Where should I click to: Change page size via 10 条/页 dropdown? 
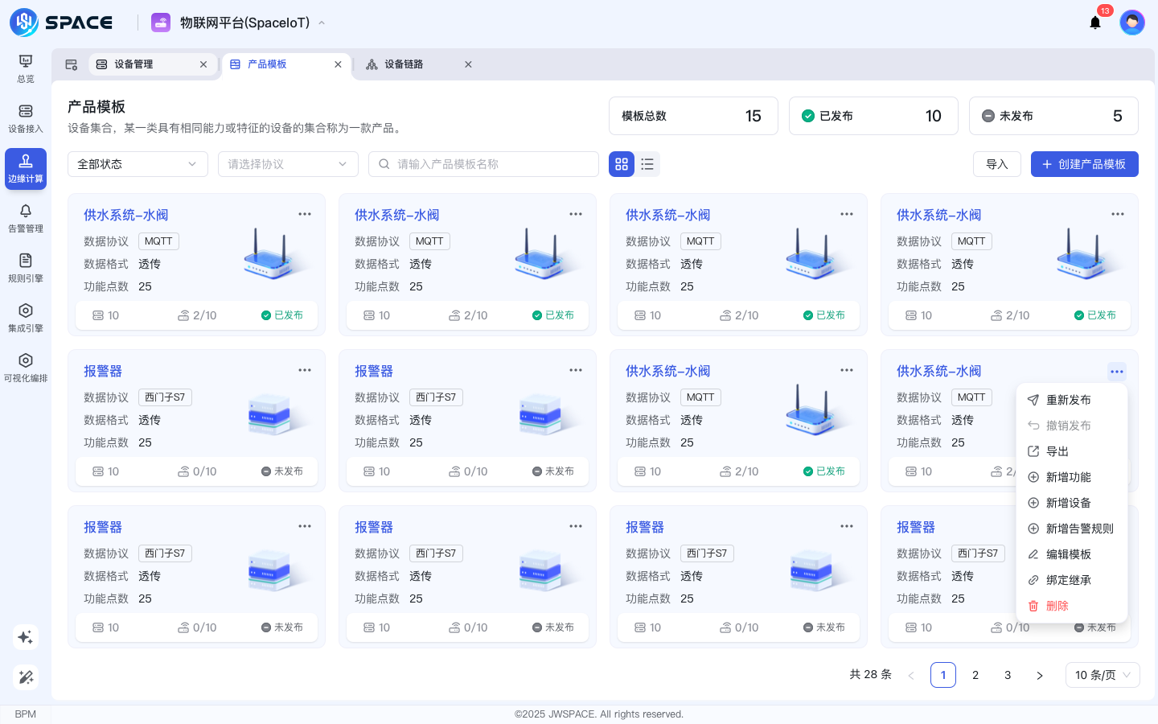point(1103,675)
